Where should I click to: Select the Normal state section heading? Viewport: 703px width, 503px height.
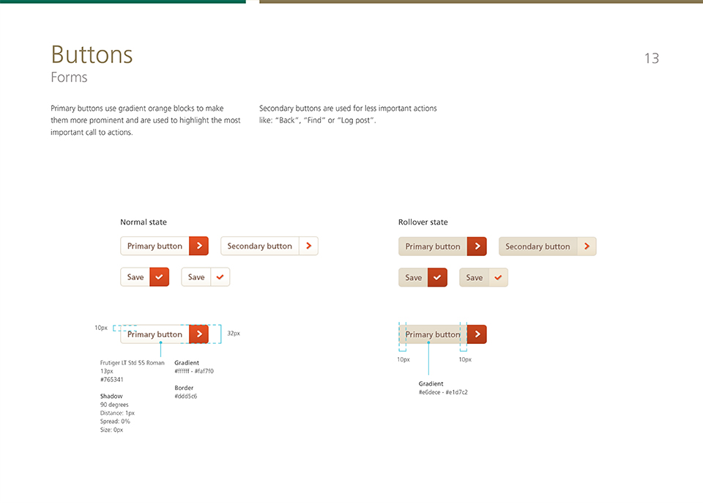click(144, 222)
